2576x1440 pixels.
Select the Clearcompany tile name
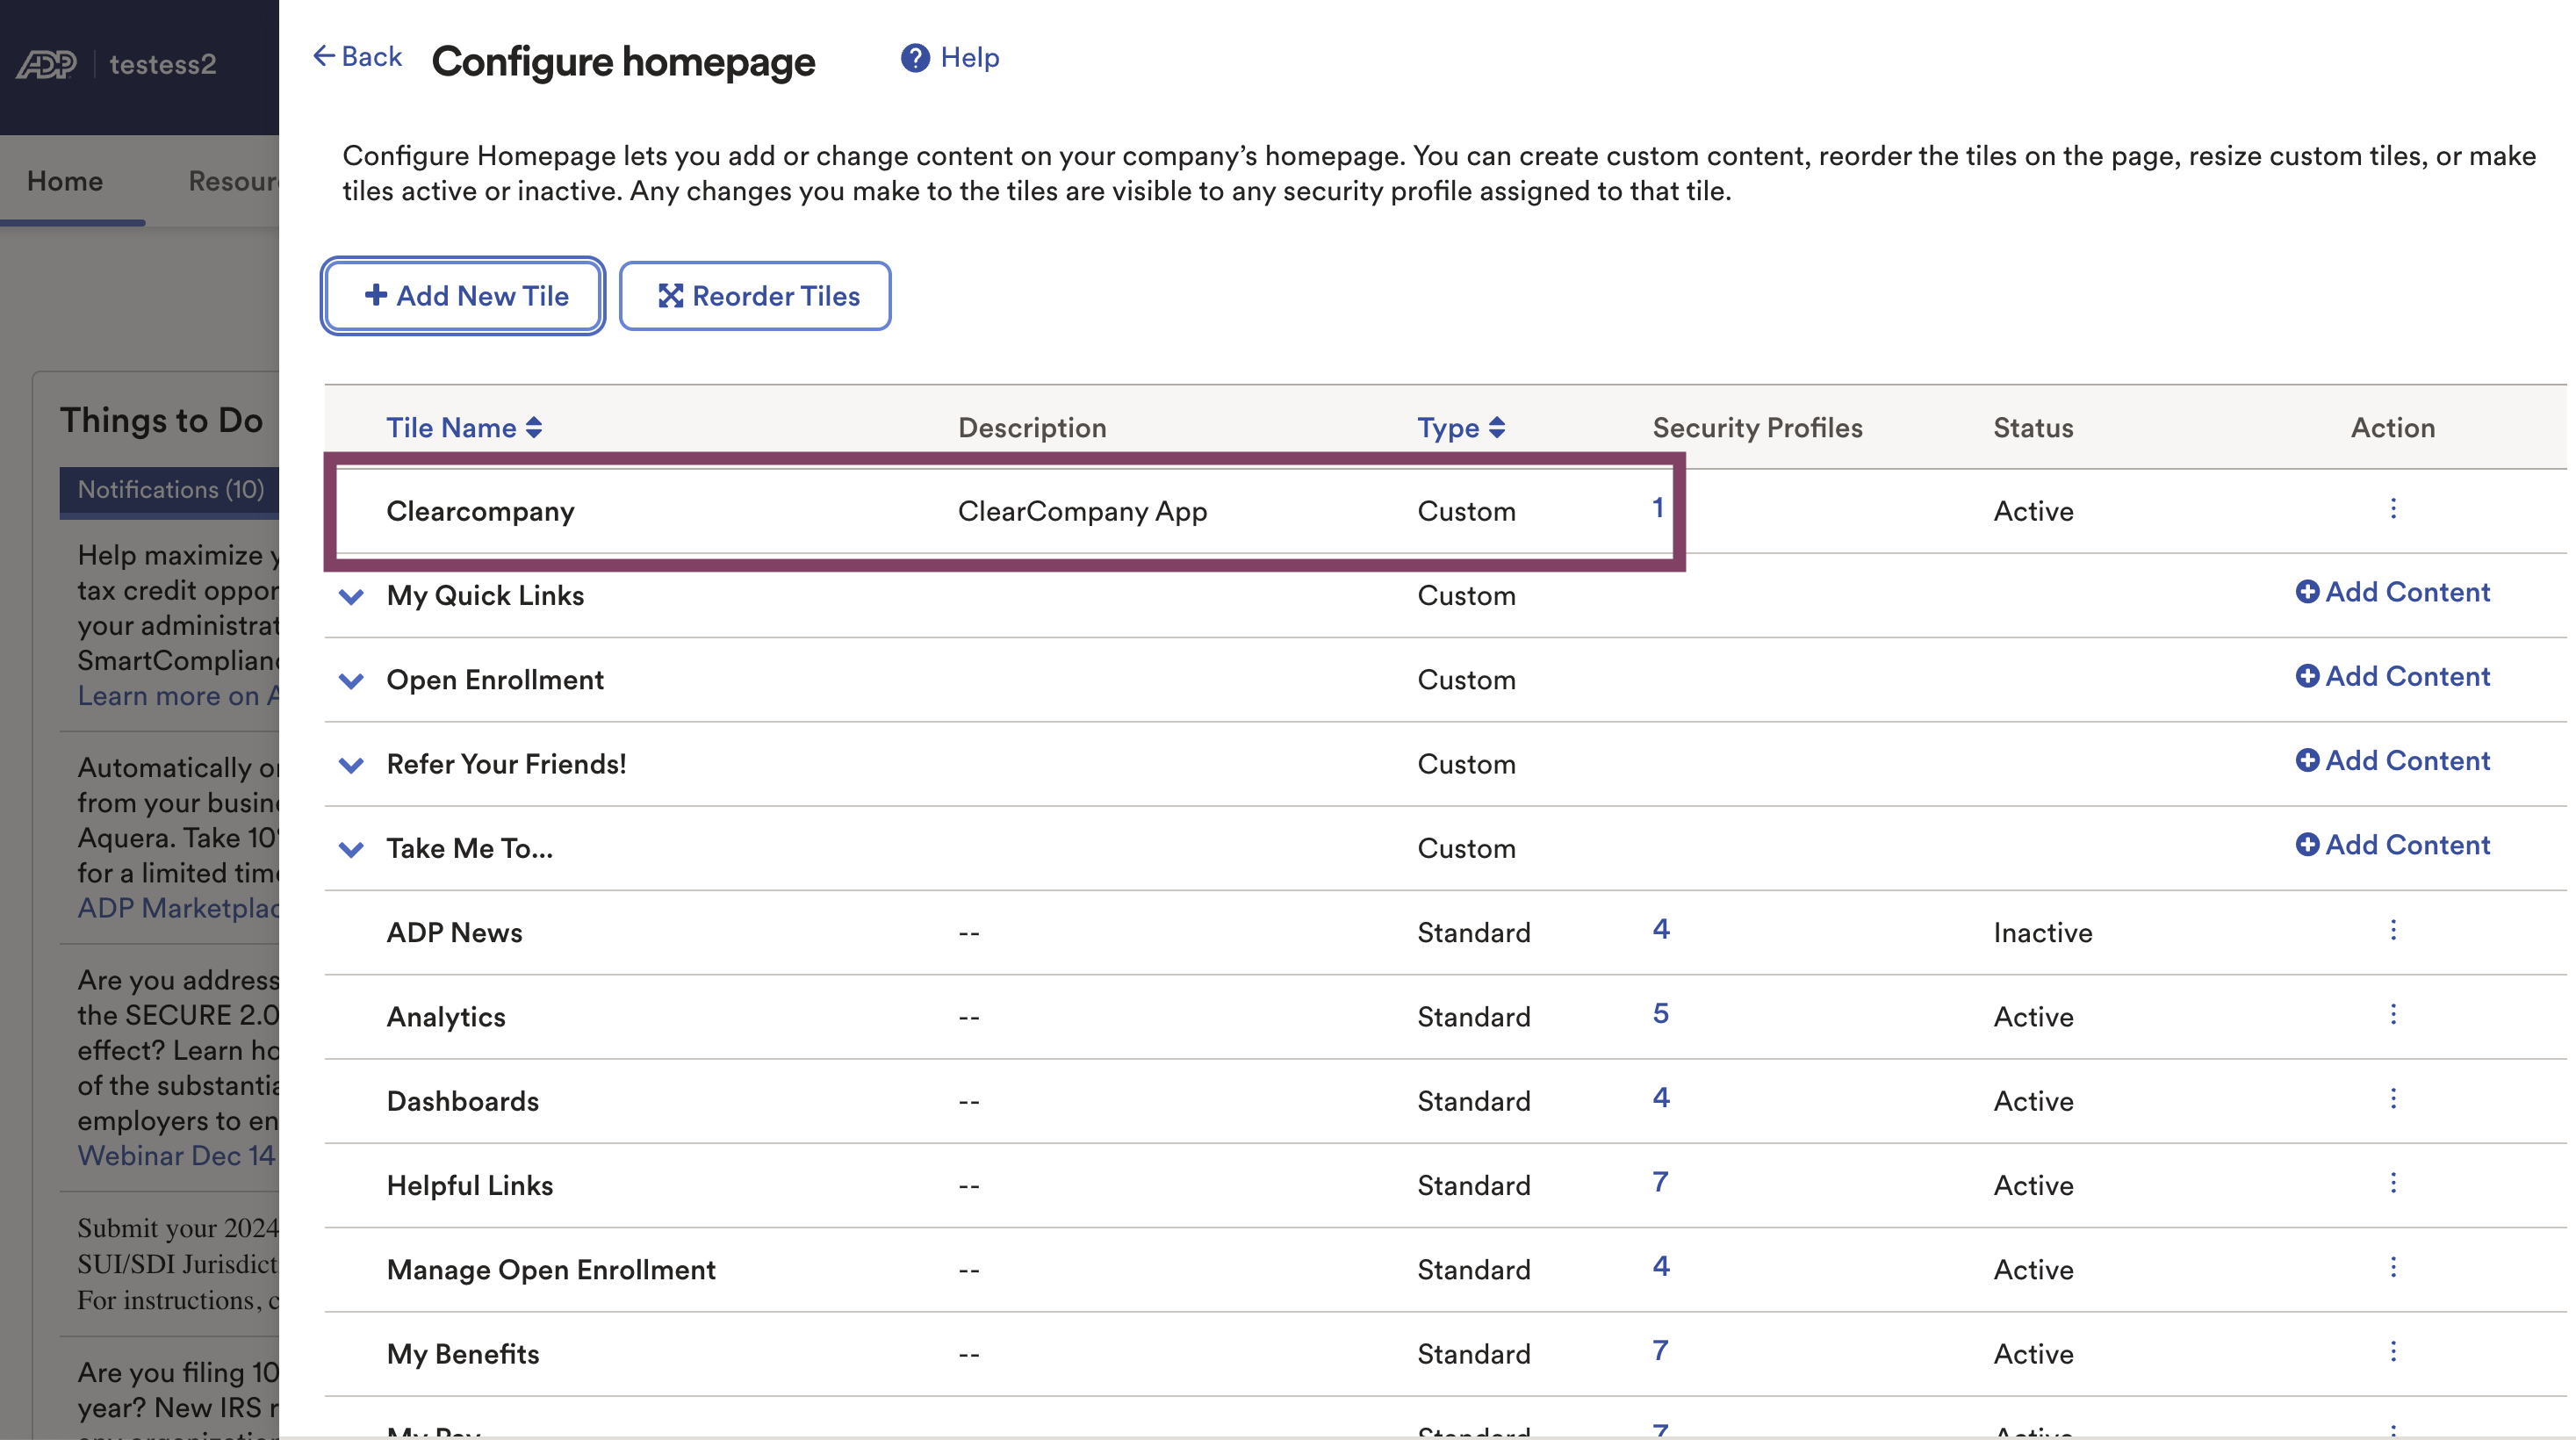[481, 512]
